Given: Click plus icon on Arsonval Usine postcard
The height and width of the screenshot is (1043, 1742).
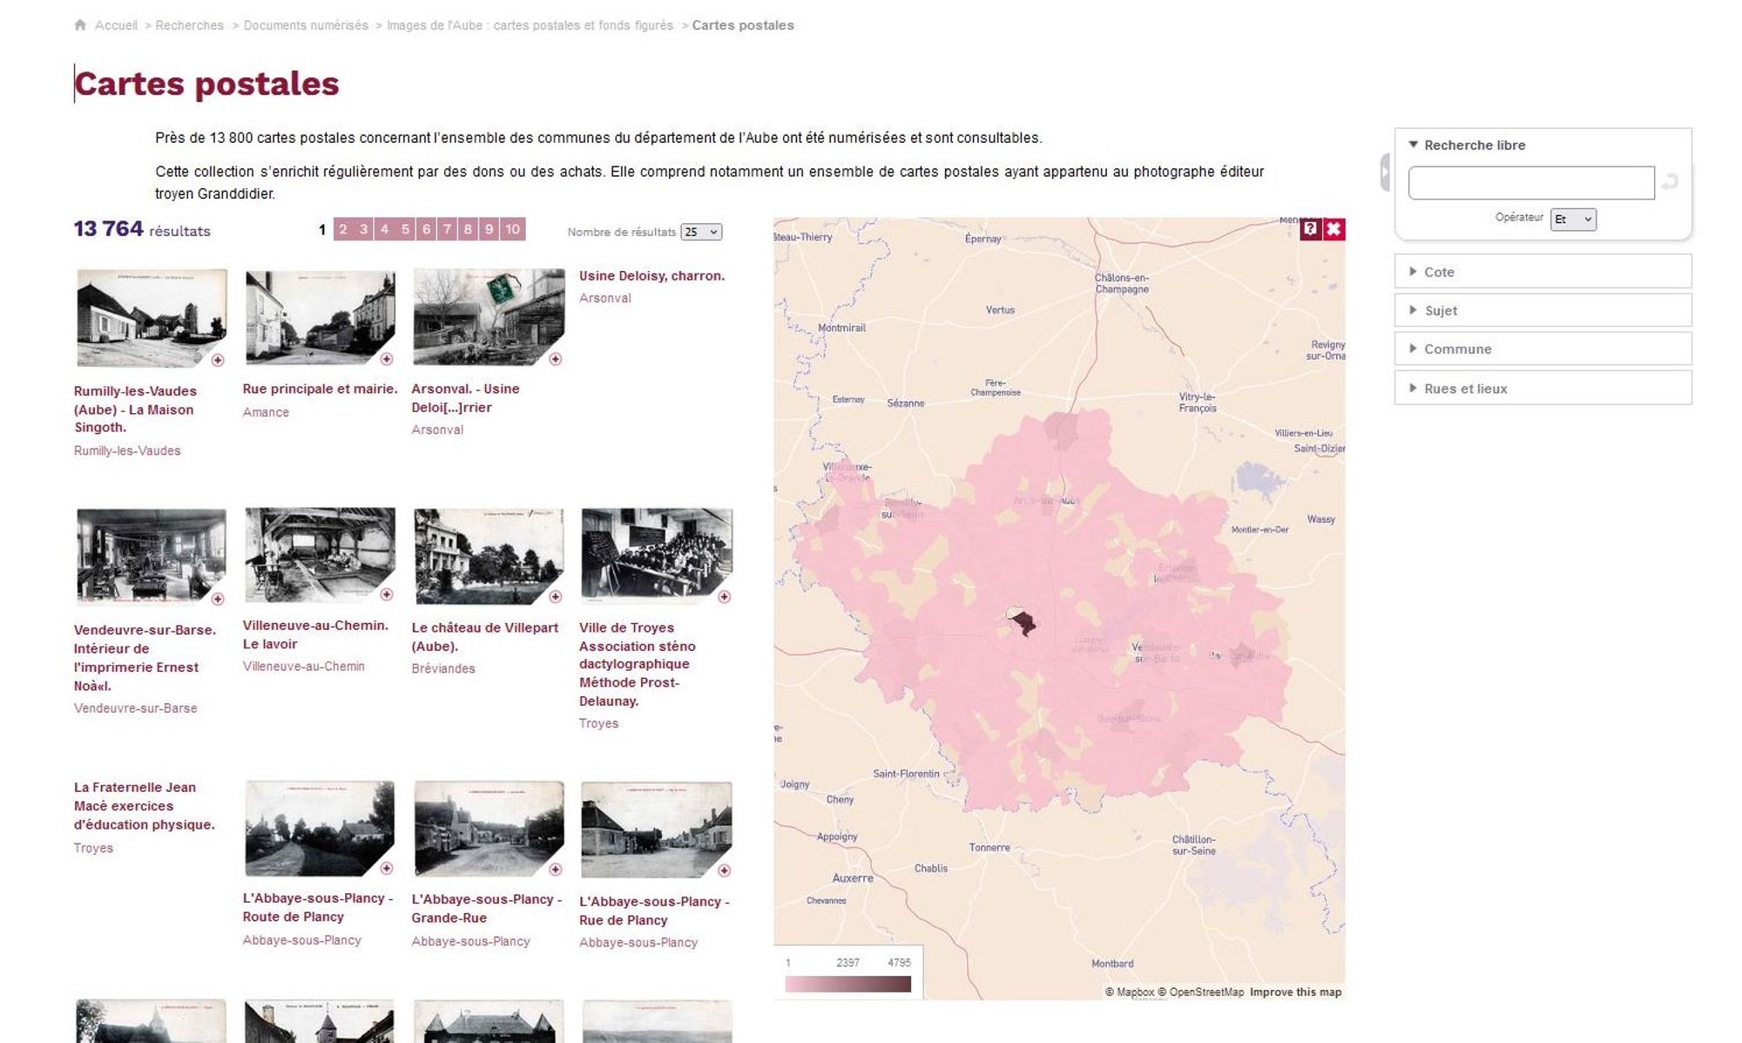Looking at the screenshot, I should (556, 359).
